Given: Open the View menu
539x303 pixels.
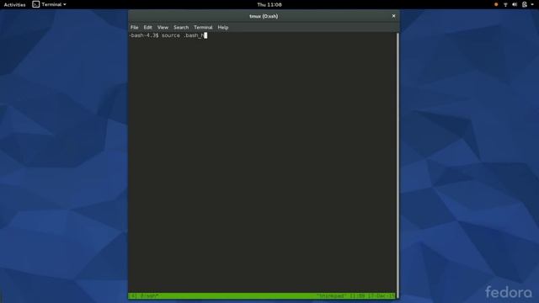Looking at the screenshot, I should pyautogui.click(x=163, y=27).
